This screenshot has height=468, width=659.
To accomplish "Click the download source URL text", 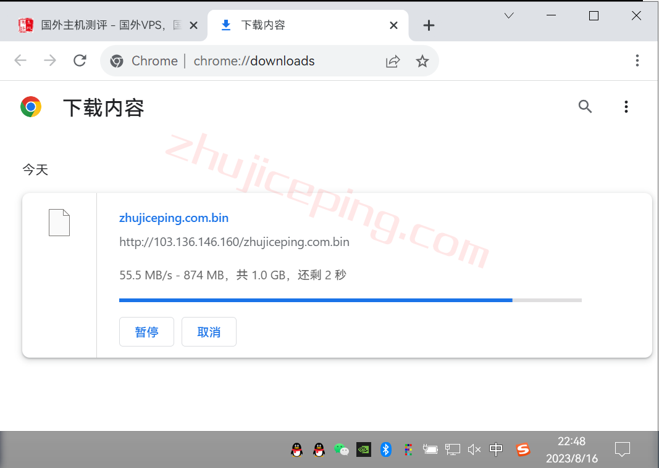I will pyautogui.click(x=235, y=242).
